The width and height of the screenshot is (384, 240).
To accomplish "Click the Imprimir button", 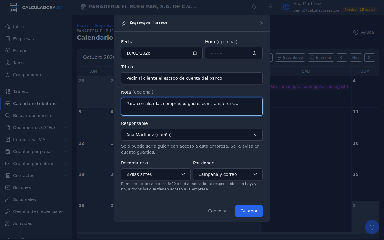I will (321, 58).
